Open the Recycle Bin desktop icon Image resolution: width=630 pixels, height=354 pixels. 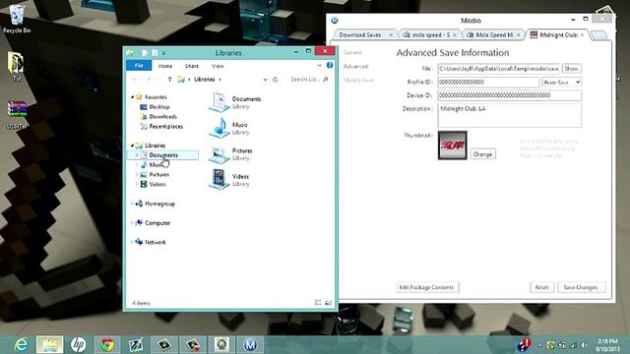click(17, 19)
